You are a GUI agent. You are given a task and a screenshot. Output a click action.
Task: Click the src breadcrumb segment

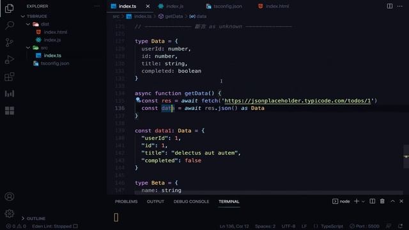coord(116,16)
